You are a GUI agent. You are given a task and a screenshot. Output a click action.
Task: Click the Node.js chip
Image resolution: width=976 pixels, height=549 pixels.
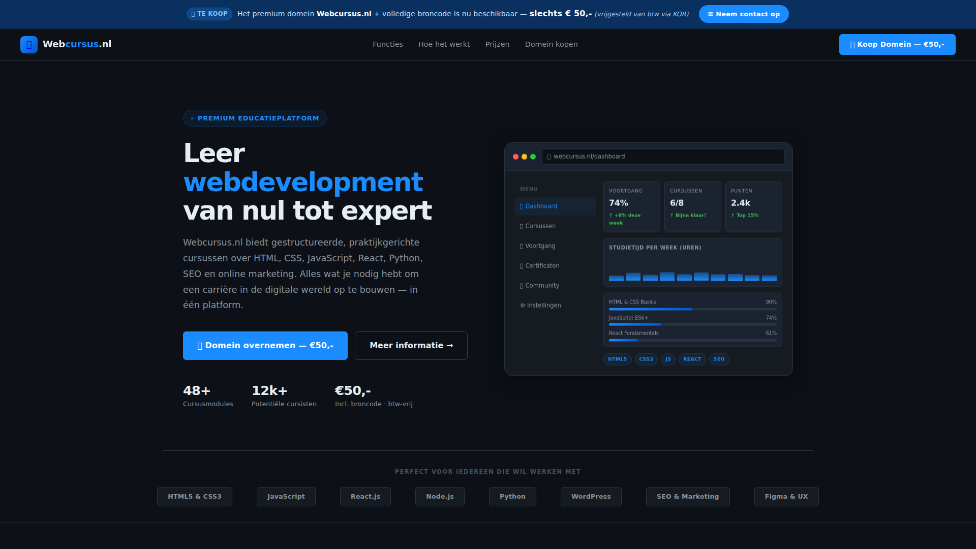point(440,497)
